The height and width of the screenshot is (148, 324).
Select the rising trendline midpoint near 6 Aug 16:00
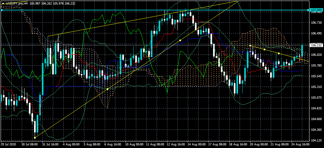point(107,89)
